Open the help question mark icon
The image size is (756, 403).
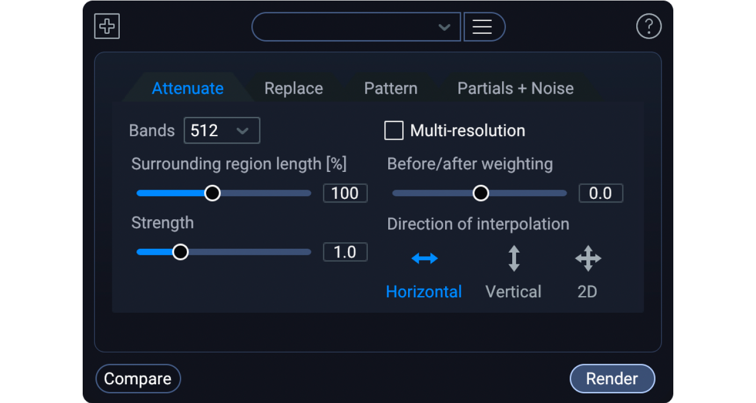pyautogui.click(x=649, y=26)
